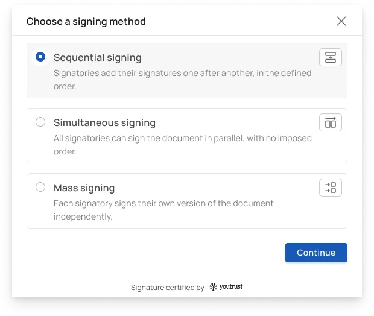Select the Sequential signing radio button
The width and height of the screenshot is (374, 316).
coord(40,57)
